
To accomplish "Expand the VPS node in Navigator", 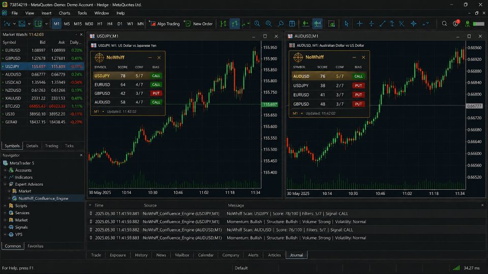I will coord(5,234).
